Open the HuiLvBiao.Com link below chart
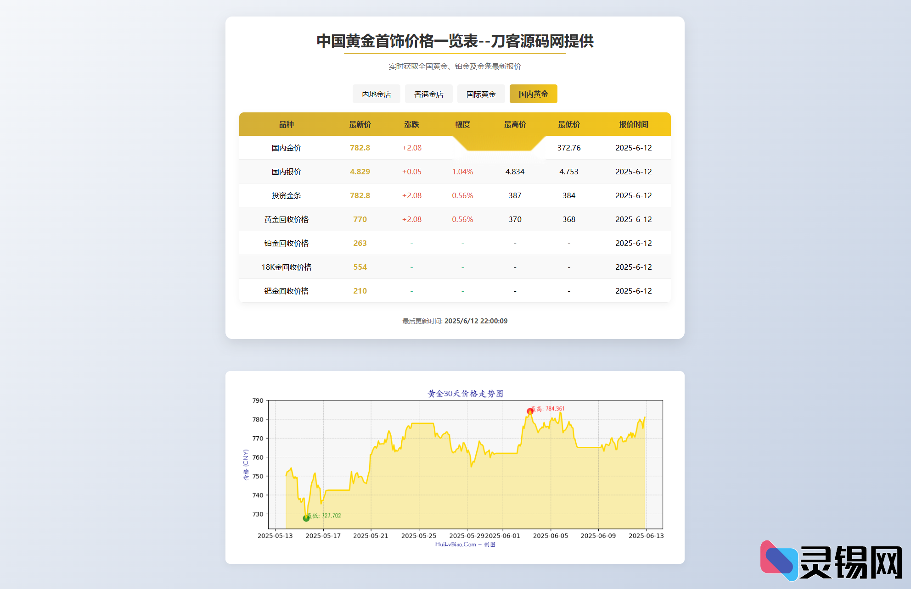Image resolution: width=911 pixels, height=589 pixels. click(x=455, y=545)
